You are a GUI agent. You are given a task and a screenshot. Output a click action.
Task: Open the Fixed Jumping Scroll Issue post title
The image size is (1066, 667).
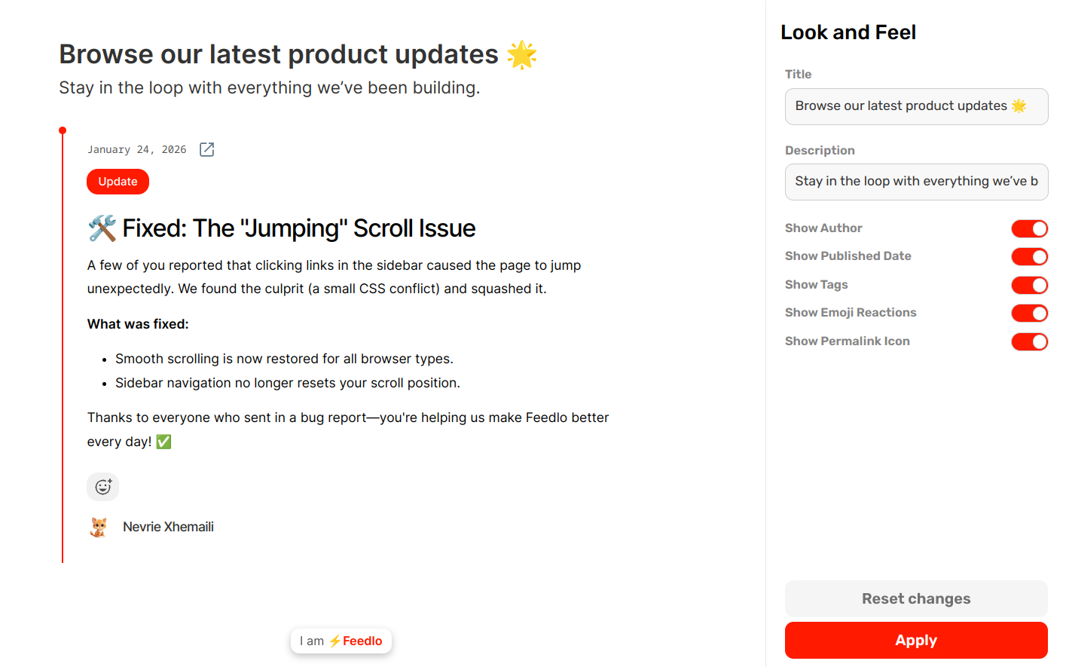299,228
